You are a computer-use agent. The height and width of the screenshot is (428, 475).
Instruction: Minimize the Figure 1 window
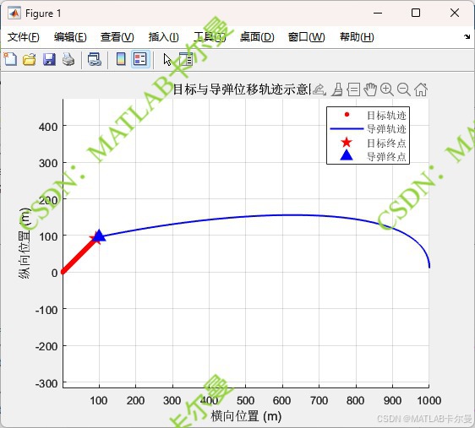378,13
